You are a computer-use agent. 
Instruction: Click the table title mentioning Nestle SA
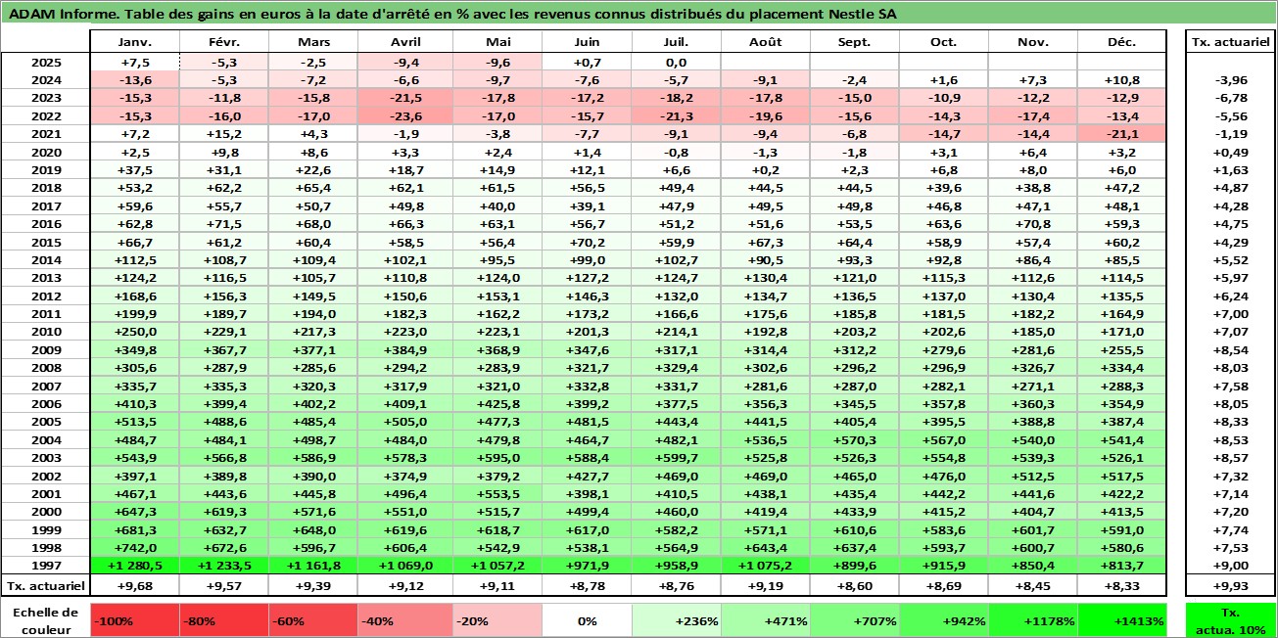tap(452, 14)
